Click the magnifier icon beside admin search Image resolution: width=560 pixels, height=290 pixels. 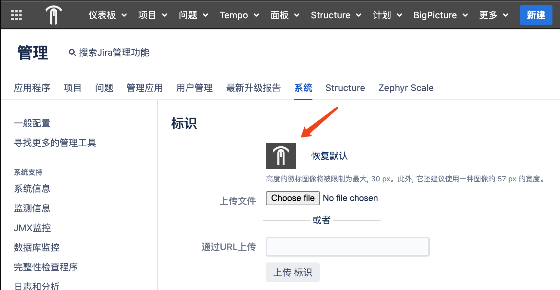tap(72, 52)
